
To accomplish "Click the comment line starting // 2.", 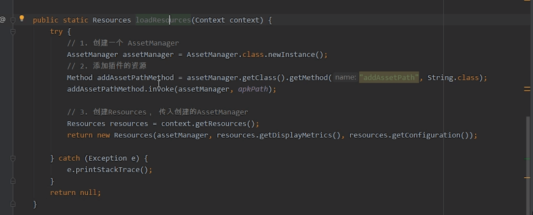I will [107, 66].
